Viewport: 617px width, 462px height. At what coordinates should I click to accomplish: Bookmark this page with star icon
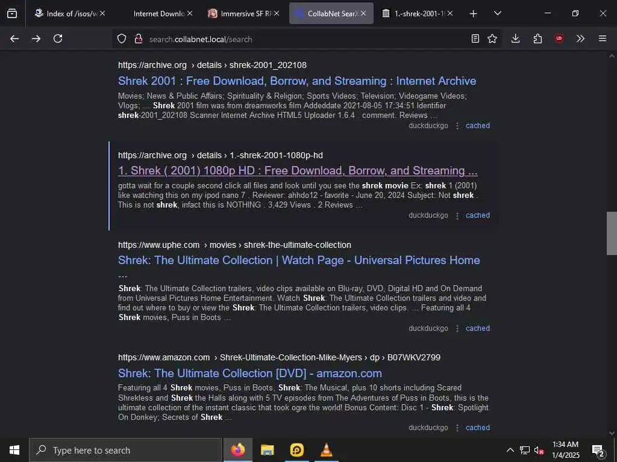click(492, 38)
